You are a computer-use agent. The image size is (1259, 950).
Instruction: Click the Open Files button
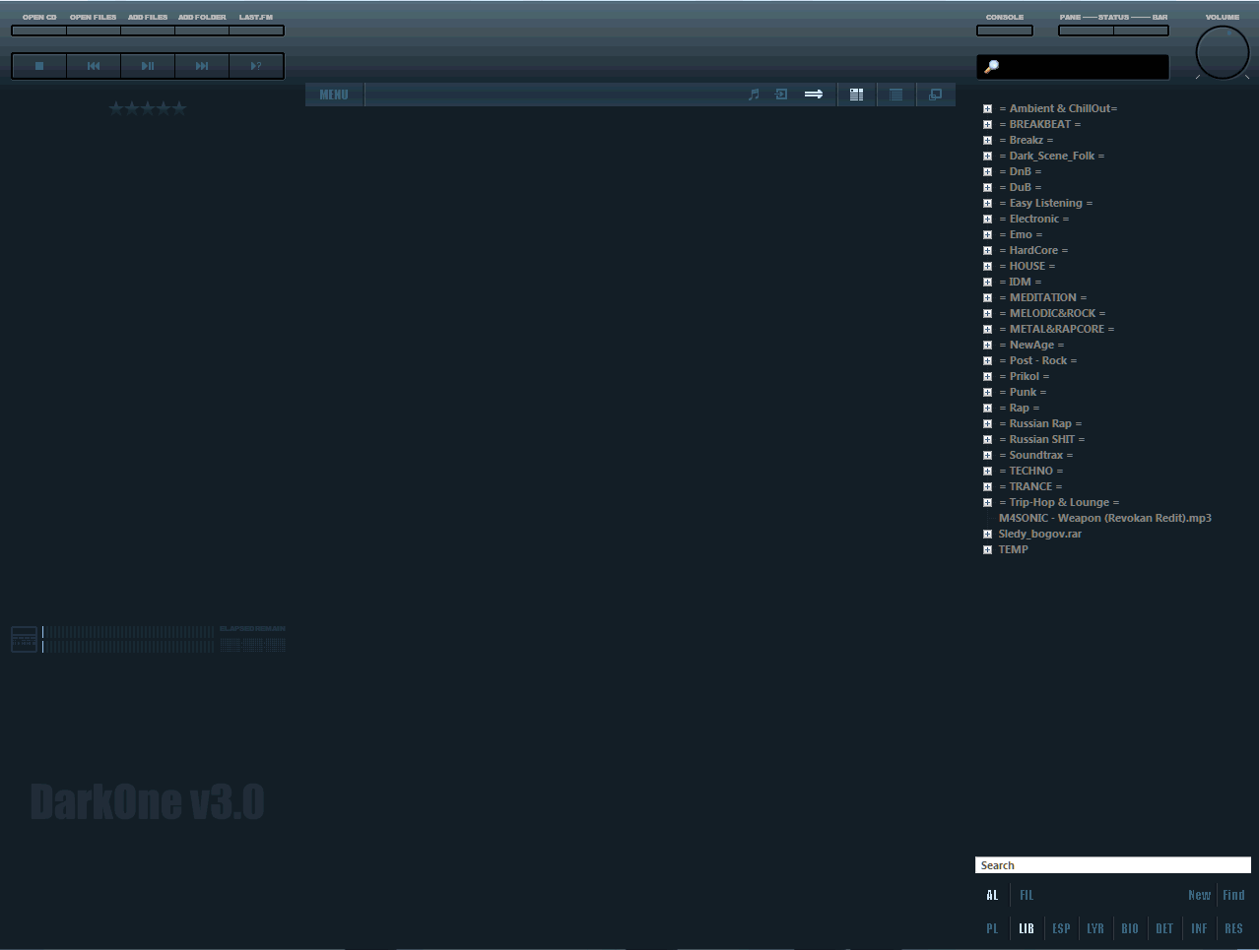pyautogui.click(x=94, y=31)
